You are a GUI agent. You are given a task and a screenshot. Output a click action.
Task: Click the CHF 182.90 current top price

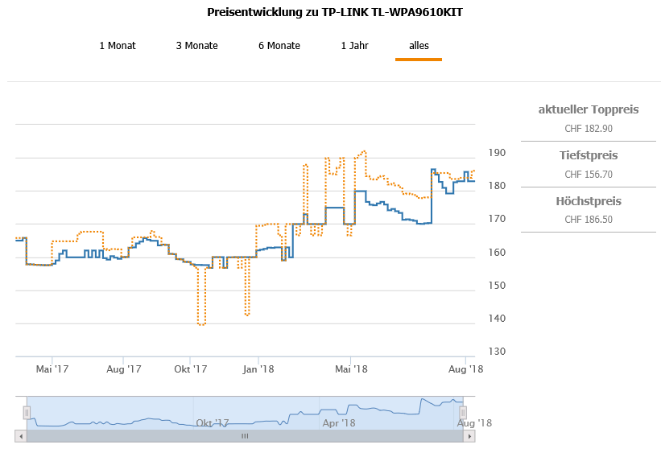pyautogui.click(x=588, y=129)
